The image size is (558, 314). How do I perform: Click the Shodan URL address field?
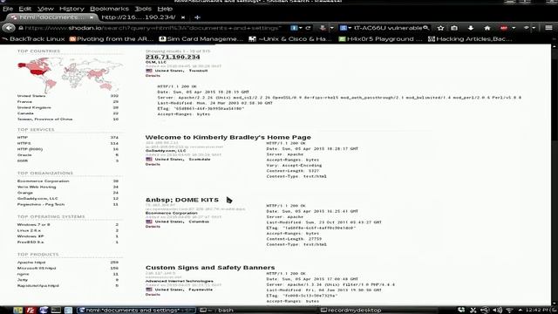coord(153,28)
